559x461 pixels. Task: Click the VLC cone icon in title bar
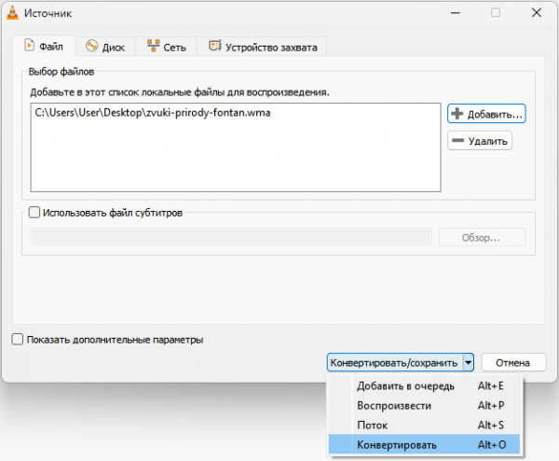click(12, 13)
